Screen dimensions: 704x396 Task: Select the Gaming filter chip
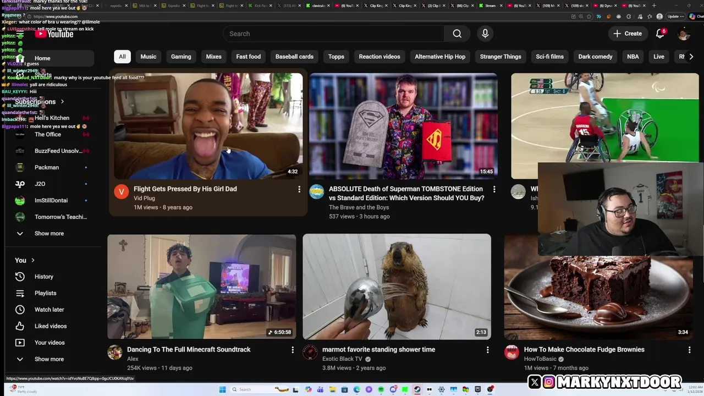tap(181, 57)
